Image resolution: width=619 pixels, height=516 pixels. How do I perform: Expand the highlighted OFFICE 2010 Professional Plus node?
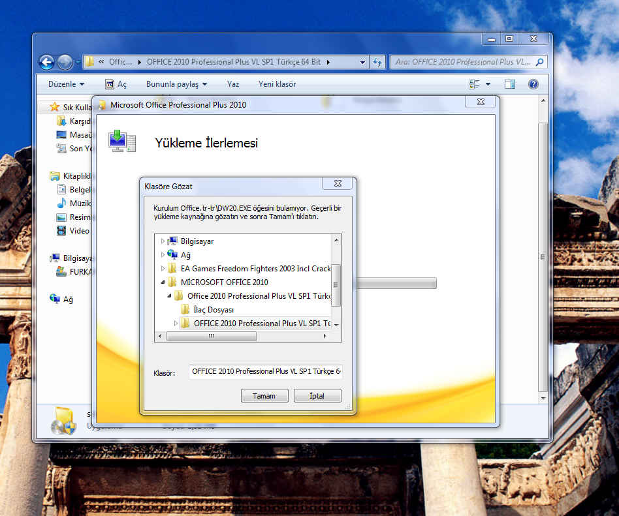176,324
